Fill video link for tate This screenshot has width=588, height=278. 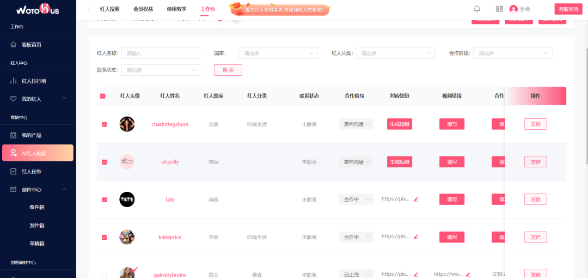pos(452,199)
